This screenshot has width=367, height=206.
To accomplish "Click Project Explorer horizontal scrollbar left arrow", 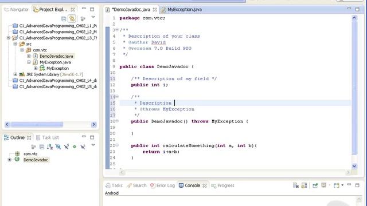I will (x=7, y=124).
